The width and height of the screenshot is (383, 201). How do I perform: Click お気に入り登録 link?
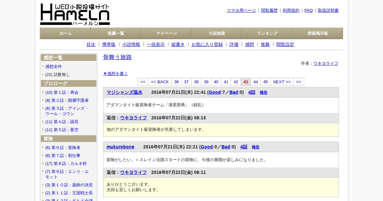[207, 44]
